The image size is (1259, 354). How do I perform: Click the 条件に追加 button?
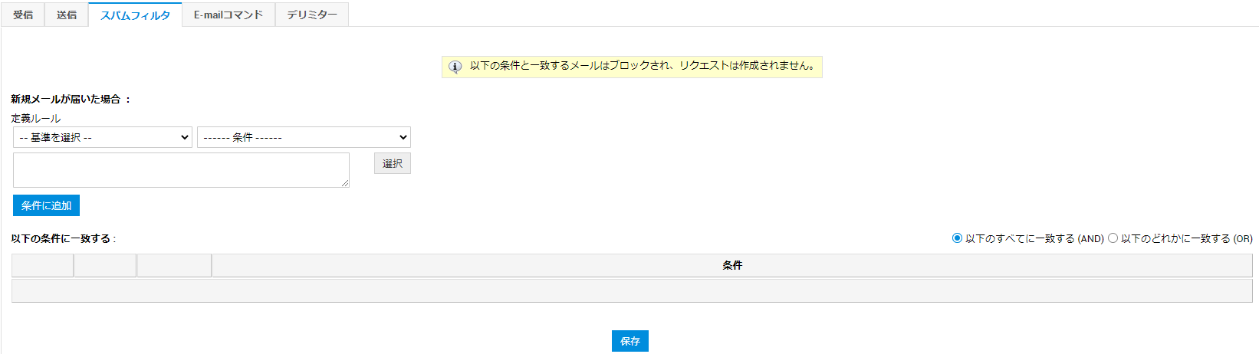46,205
